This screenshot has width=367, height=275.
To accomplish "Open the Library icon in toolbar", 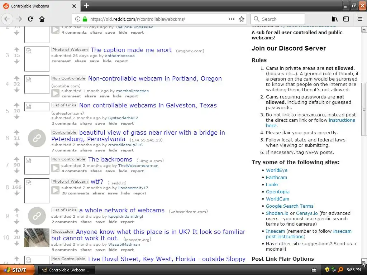I will click(x=335, y=19).
